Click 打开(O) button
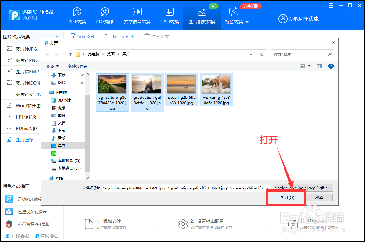This screenshot has height=242, width=365. 288,198
